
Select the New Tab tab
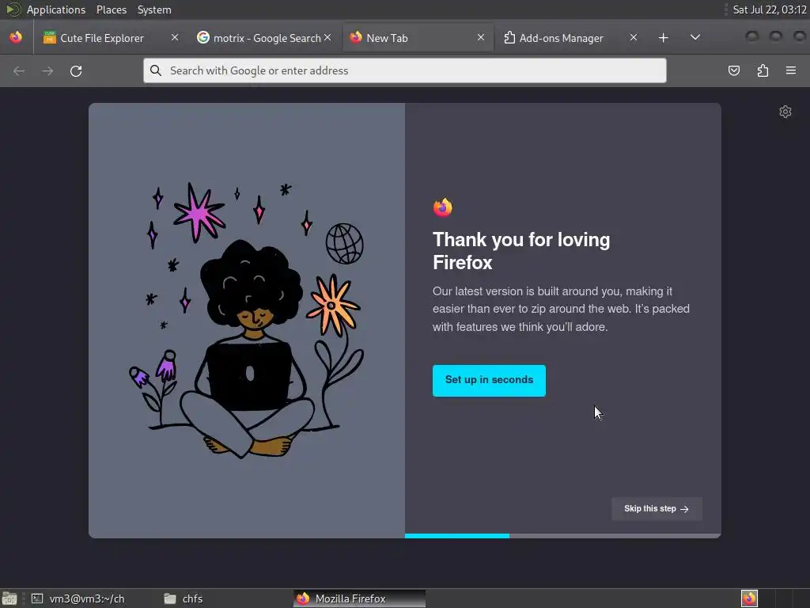tap(417, 38)
